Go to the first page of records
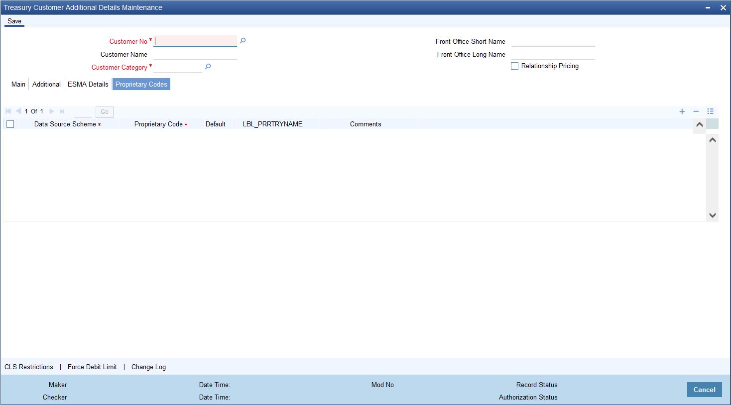 pyautogui.click(x=8, y=111)
